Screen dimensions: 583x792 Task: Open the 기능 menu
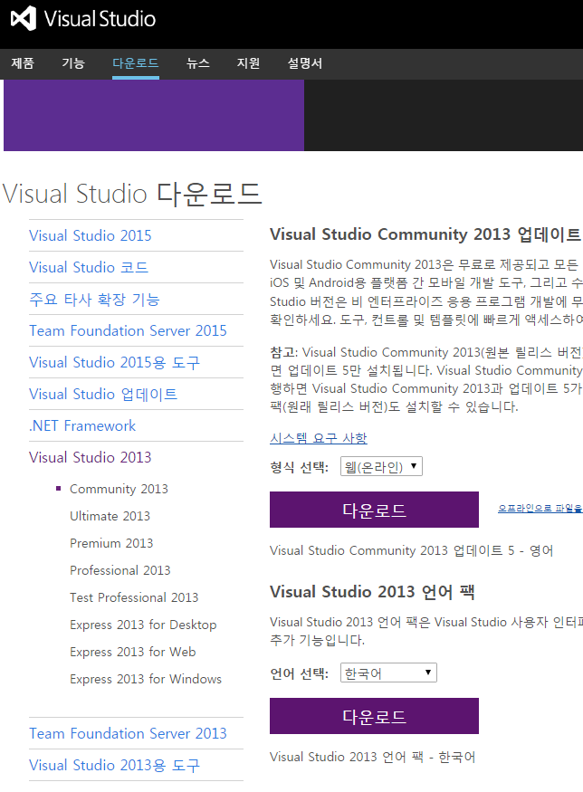click(x=73, y=63)
